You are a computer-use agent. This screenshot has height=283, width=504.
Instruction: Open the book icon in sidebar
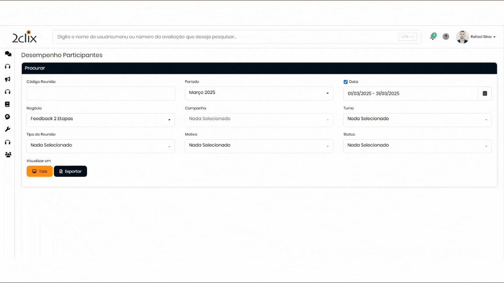(x=7, y=104)
